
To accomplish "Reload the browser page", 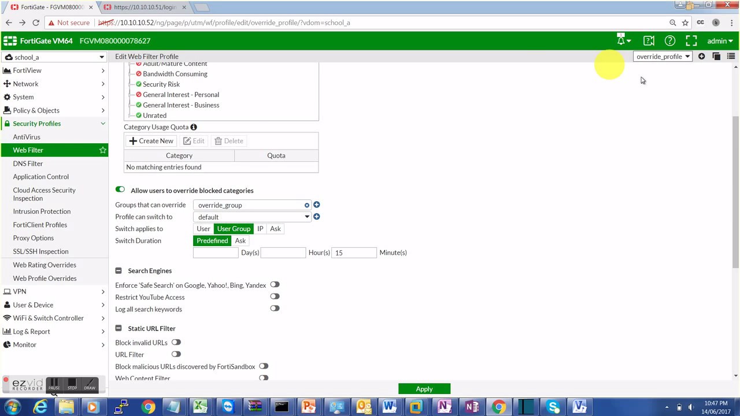I will pyautogui.click(x=36, y=23).
